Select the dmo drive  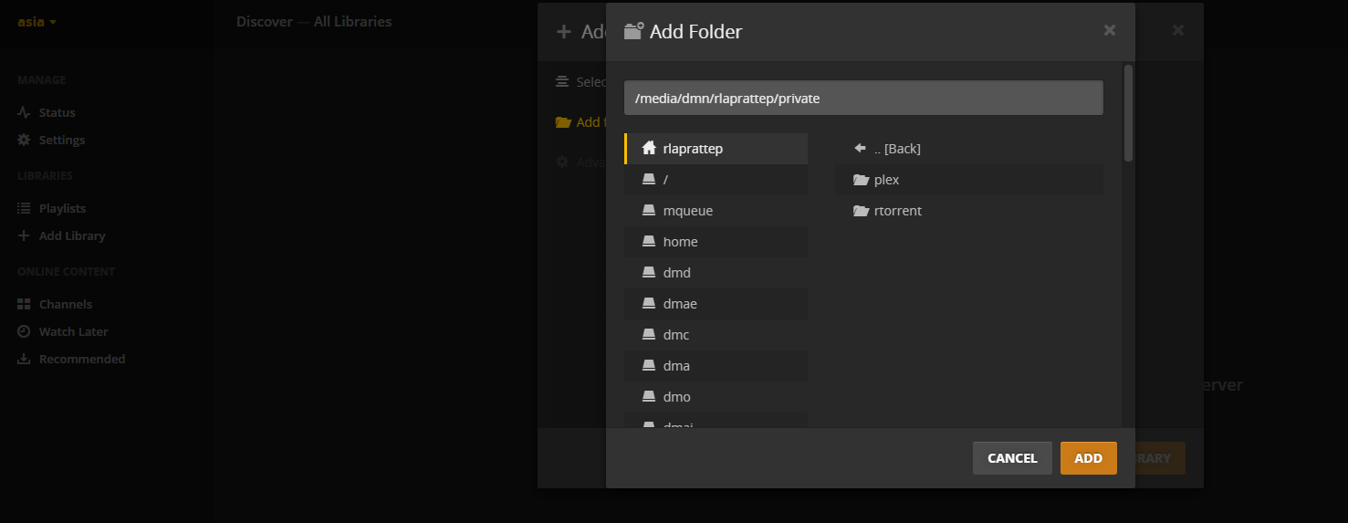point(716,397)
